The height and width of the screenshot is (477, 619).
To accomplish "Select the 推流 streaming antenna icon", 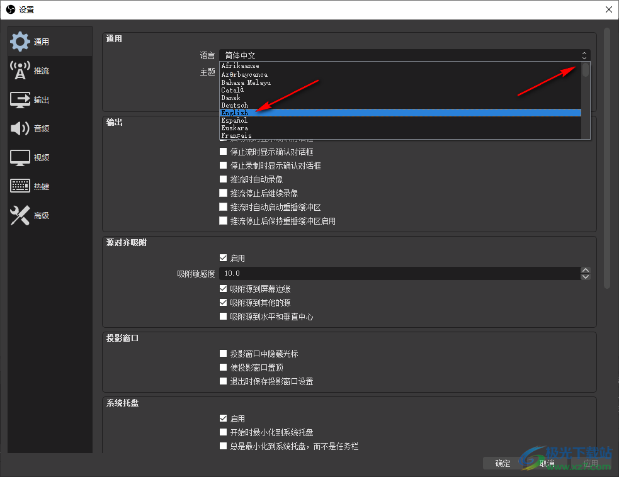I will 20,70.
